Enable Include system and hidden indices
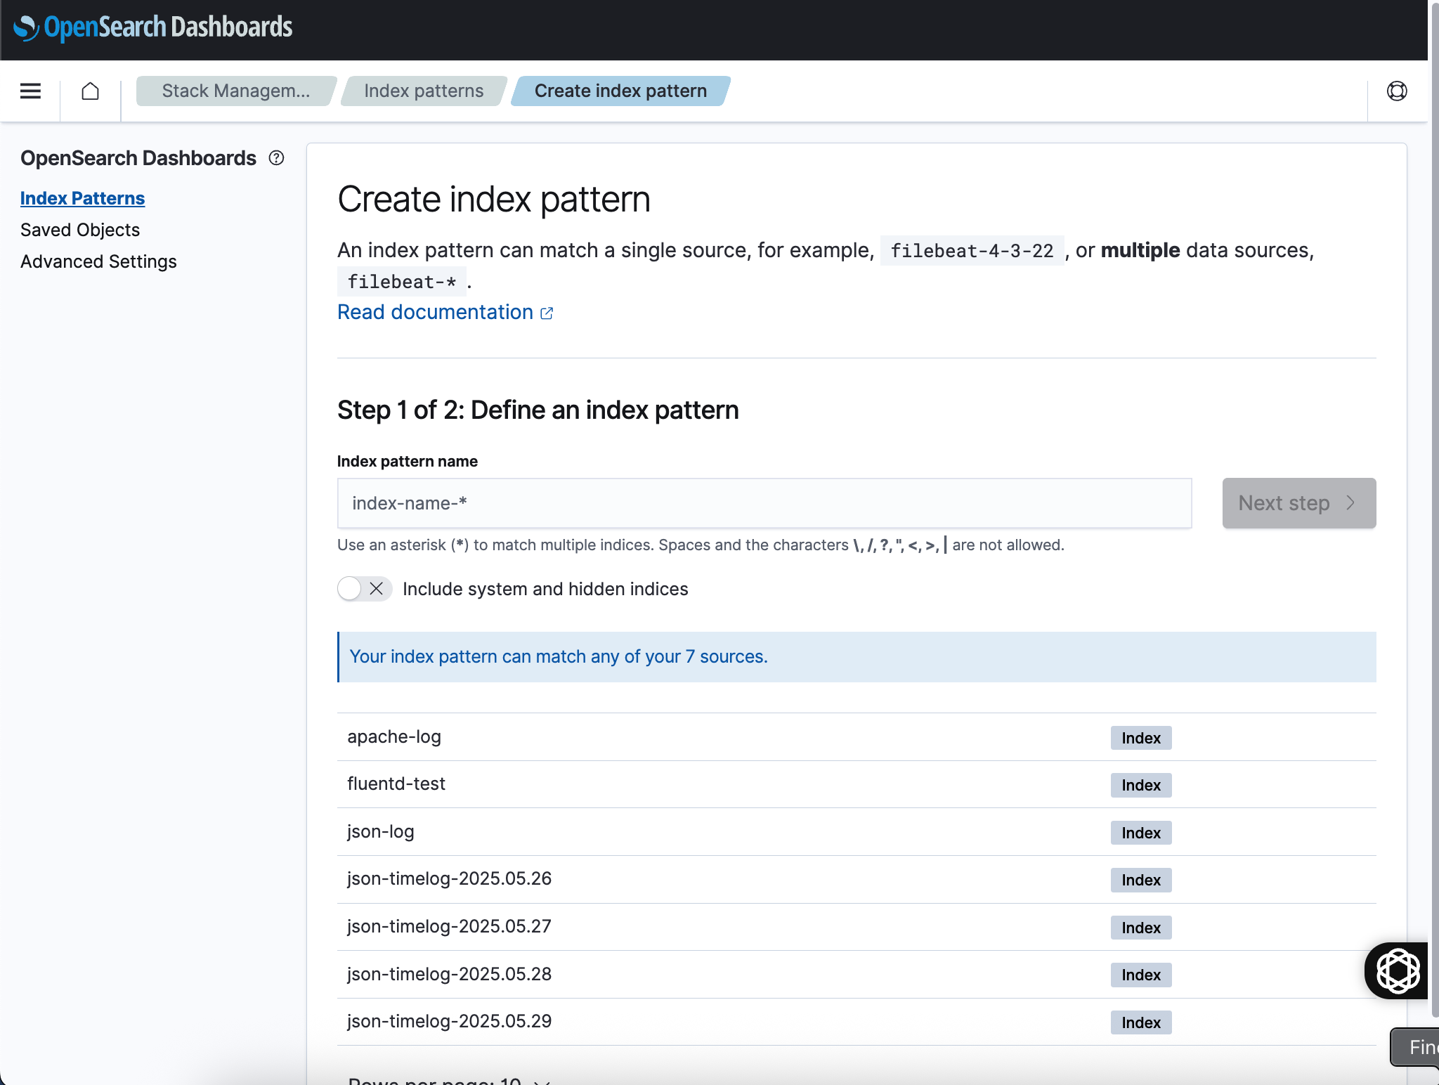This screenshot has height=1085, width=1439. click(363, 589)
